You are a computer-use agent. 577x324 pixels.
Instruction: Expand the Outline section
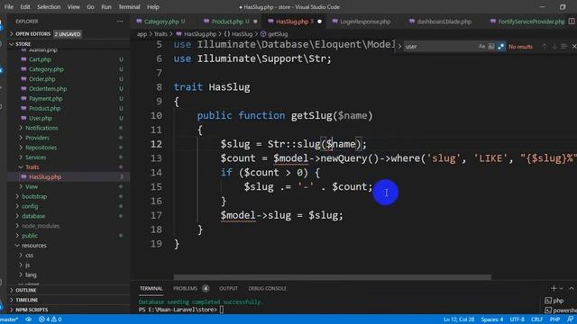tap(26, 290)
